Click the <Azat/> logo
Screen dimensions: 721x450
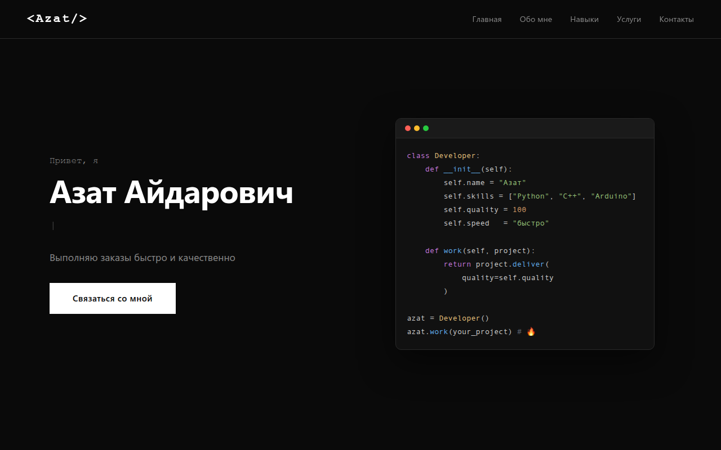pos(57,19)
